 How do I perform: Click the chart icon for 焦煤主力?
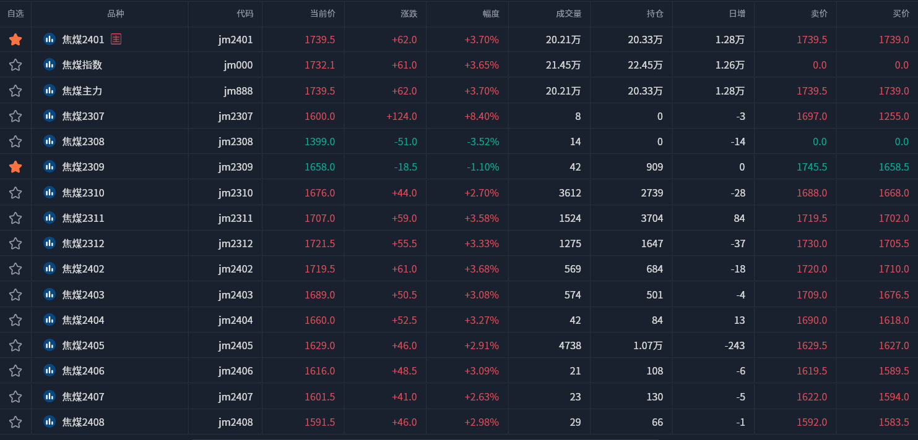point(50,90)
